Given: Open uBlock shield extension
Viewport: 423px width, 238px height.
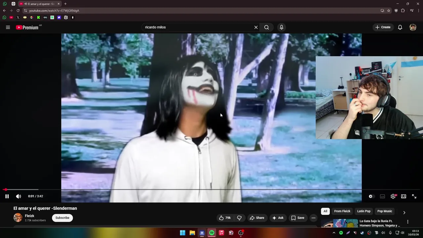Looking at the screenshot, I should pos(396,11).
